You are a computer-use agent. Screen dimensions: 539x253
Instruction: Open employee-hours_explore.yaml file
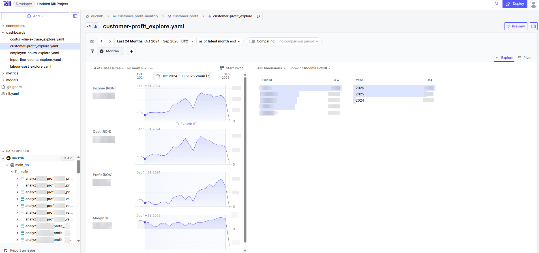point(35,53)
